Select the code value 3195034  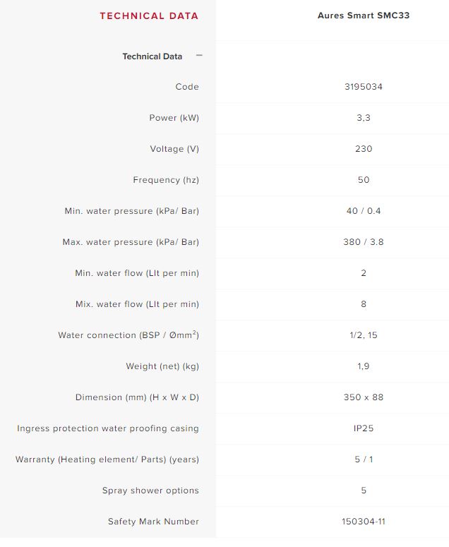click(364, 87)
